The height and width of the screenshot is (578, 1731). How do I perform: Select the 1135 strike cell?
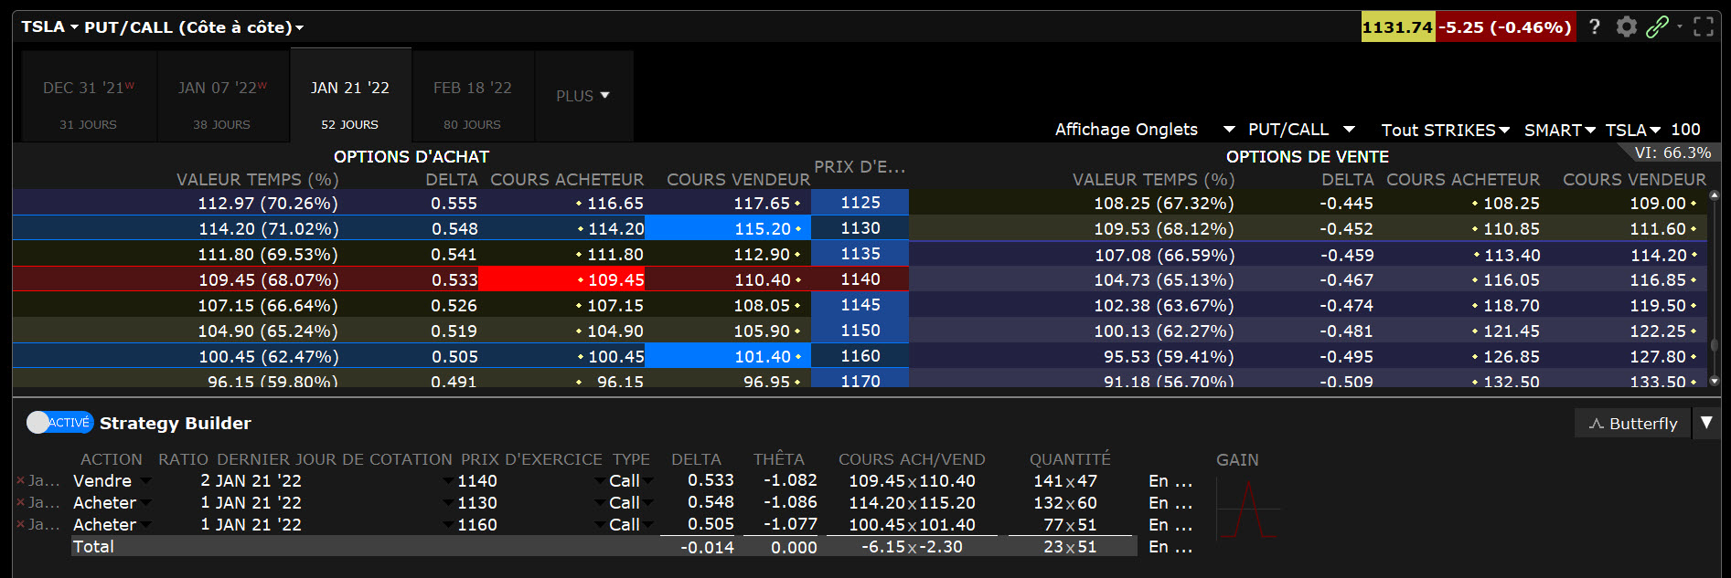point(860,254)
